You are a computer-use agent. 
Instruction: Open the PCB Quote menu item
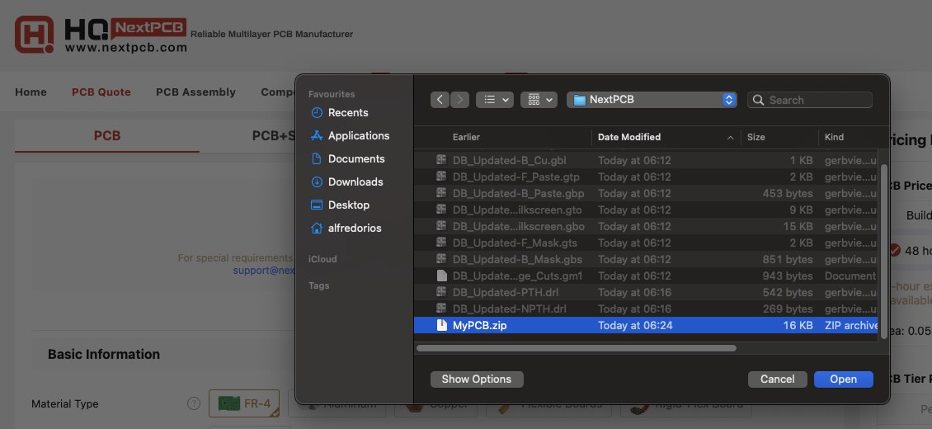click(x=101, y=92)
